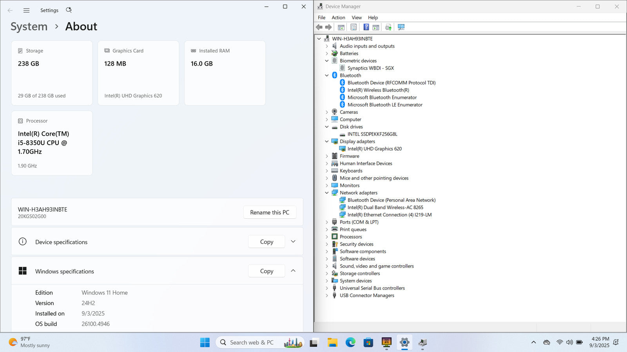
Task: Click Update device driver toolbar icon
Action: pyautogui.click(x=388, y=27)
